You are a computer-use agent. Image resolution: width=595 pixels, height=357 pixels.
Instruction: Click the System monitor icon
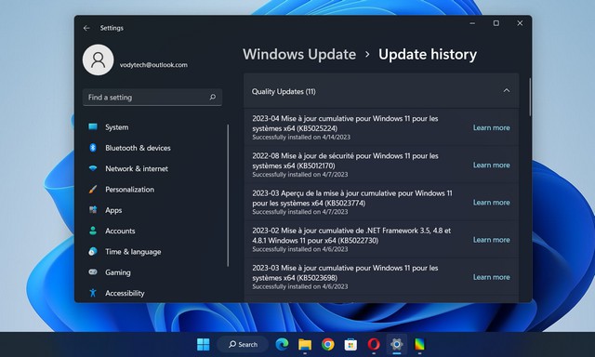point(93,126)
